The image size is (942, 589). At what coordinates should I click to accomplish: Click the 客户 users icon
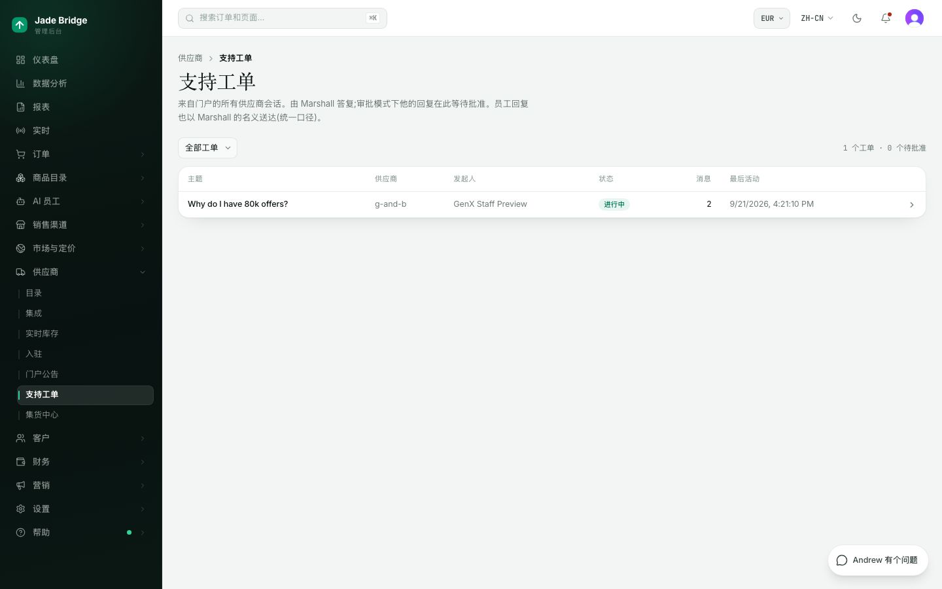point(20,438)
